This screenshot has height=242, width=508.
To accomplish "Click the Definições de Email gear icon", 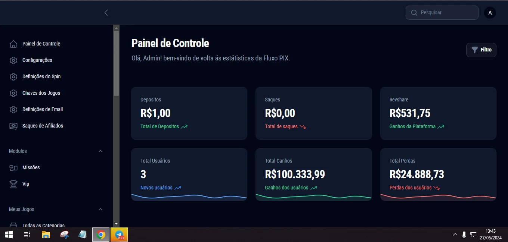I will pos(13,110).
